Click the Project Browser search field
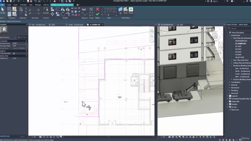The width and height of the screenshot is (251, 141). (x=239, y=29)
